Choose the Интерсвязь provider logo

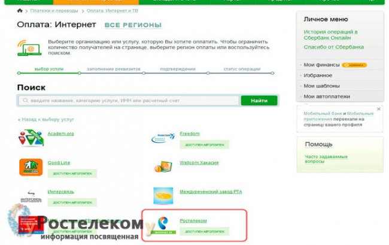click(x=31, y=196)
